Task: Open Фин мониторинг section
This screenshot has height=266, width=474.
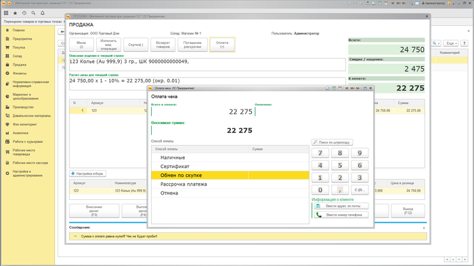Action: pyautogui.click(x=26, y=124)
